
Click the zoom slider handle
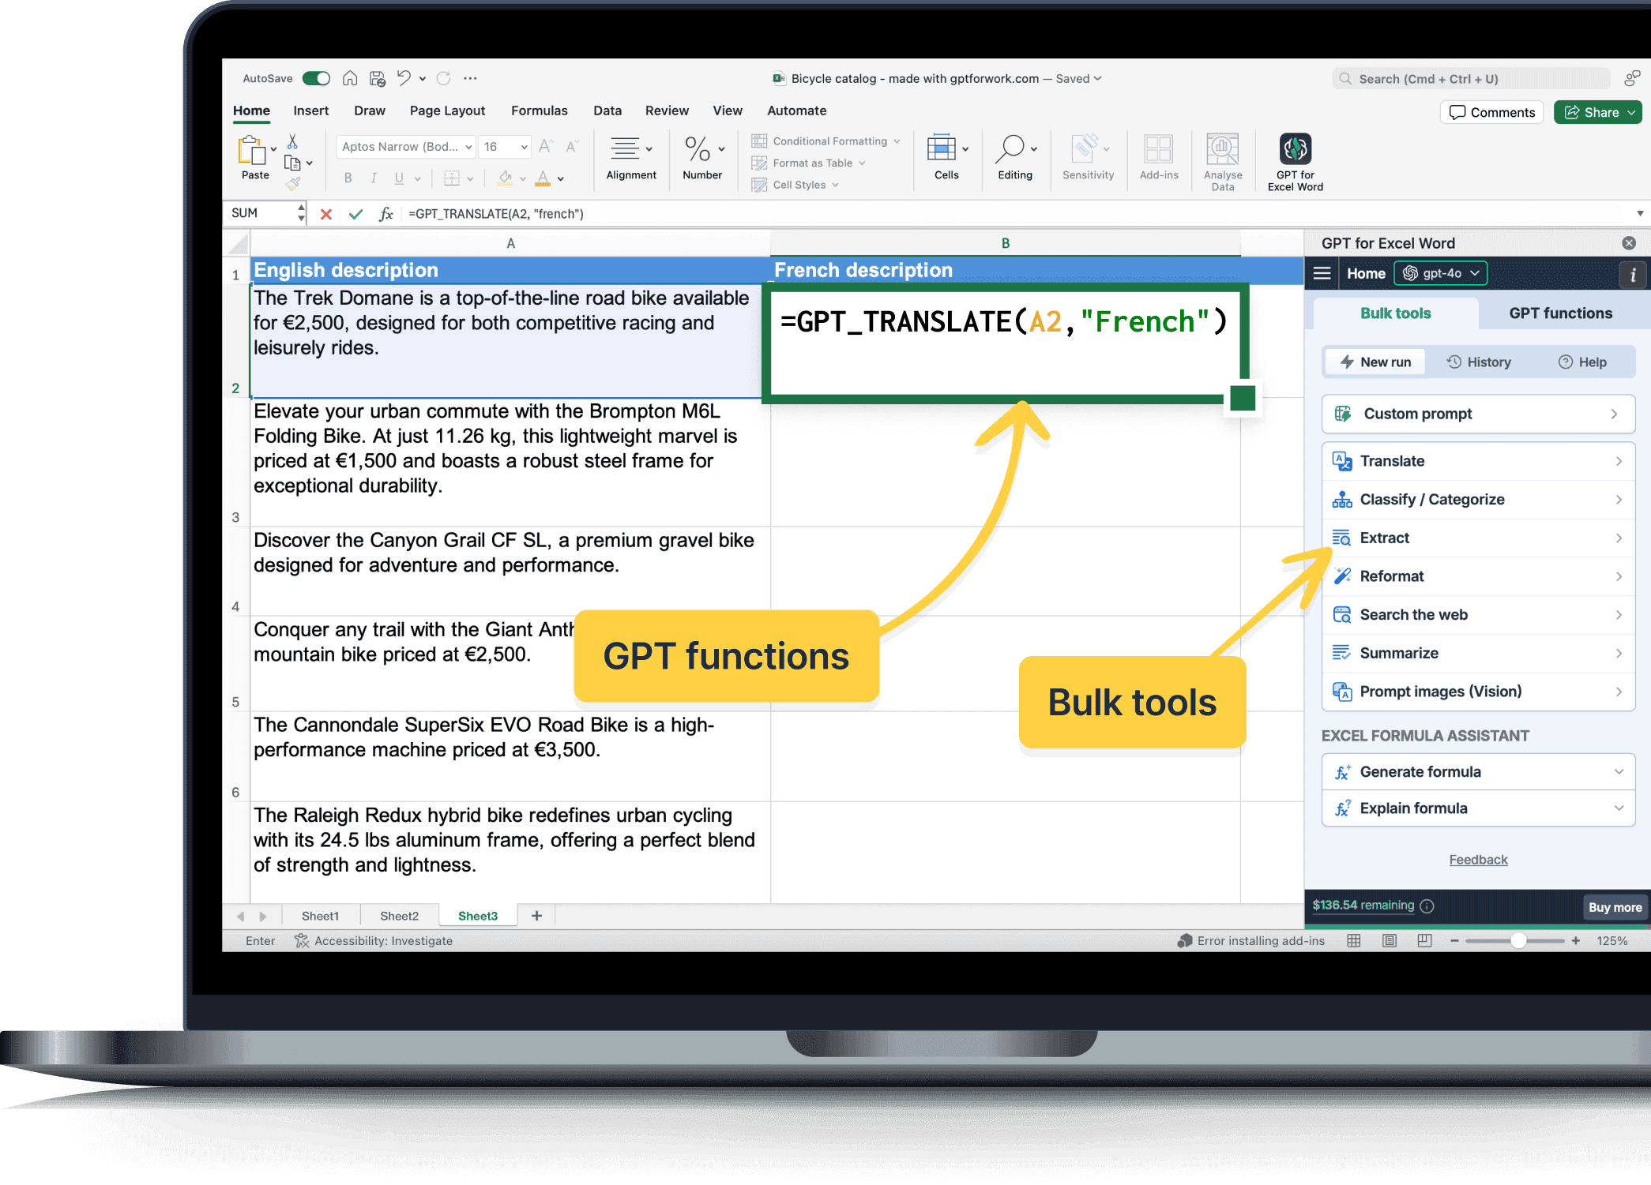[x=1517, y=940]
